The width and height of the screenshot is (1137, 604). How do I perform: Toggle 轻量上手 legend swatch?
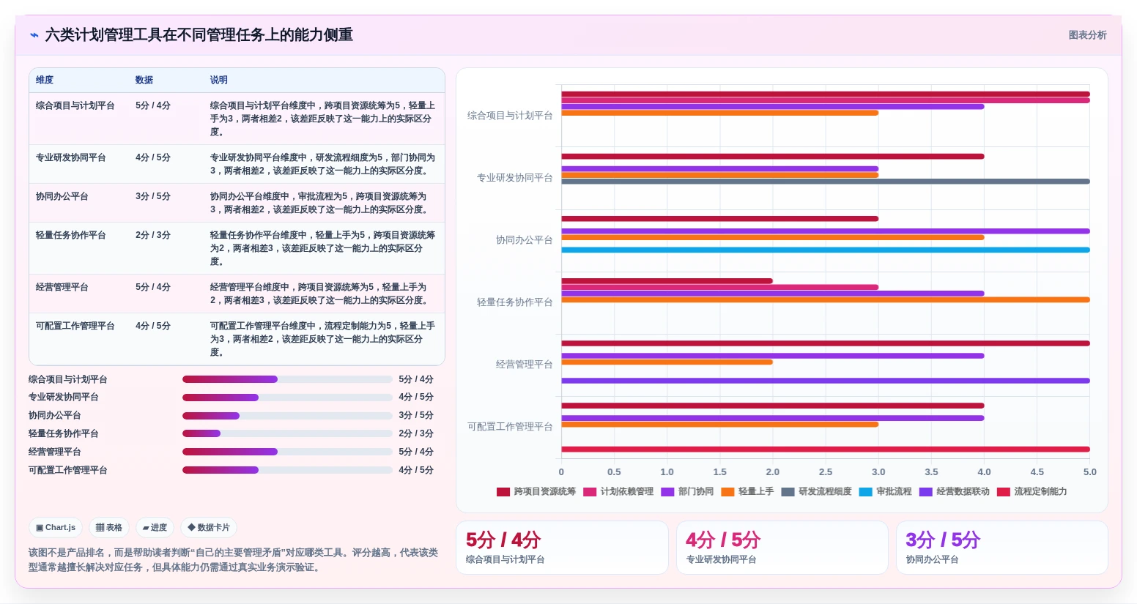click(x=727, y=492)
